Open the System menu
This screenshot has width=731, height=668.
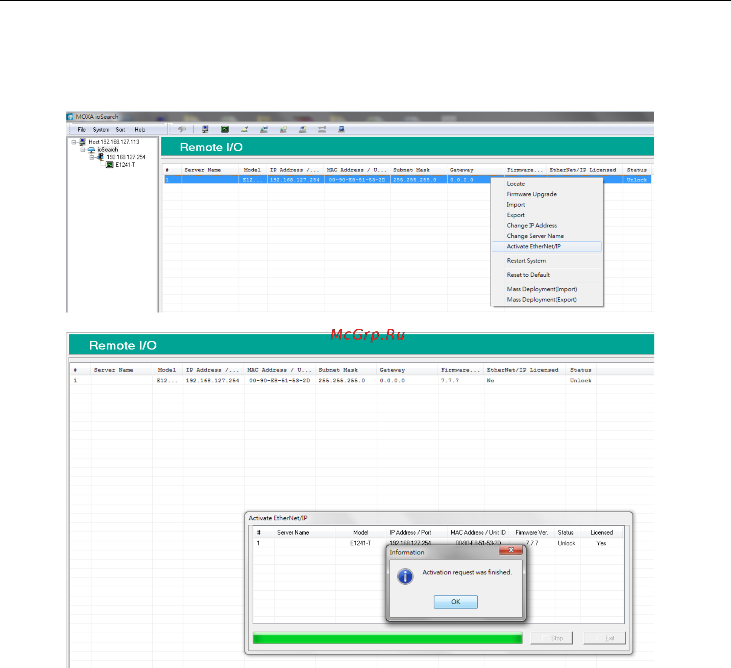point(101,130)
